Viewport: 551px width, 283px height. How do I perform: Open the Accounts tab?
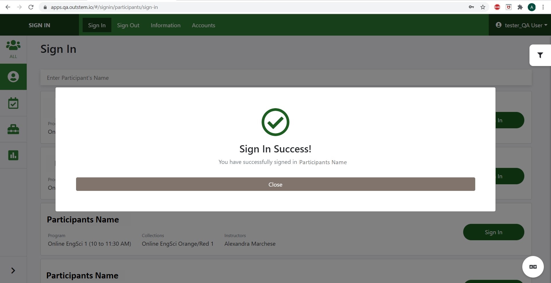click(203, 25)
